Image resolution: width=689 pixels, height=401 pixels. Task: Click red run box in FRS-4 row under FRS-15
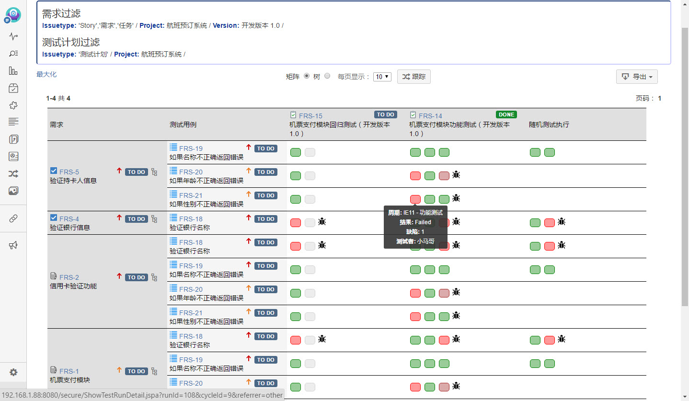coord(296,222)
